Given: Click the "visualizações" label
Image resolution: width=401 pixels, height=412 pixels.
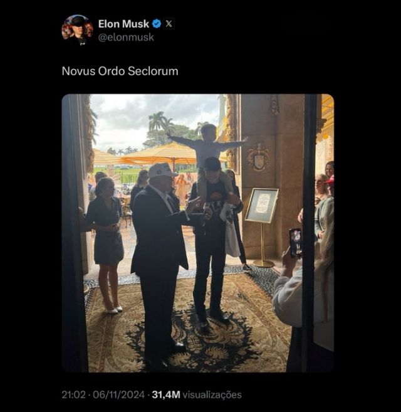Looking at the screenshot, I should pyautogui.click(x=212, y=394).
